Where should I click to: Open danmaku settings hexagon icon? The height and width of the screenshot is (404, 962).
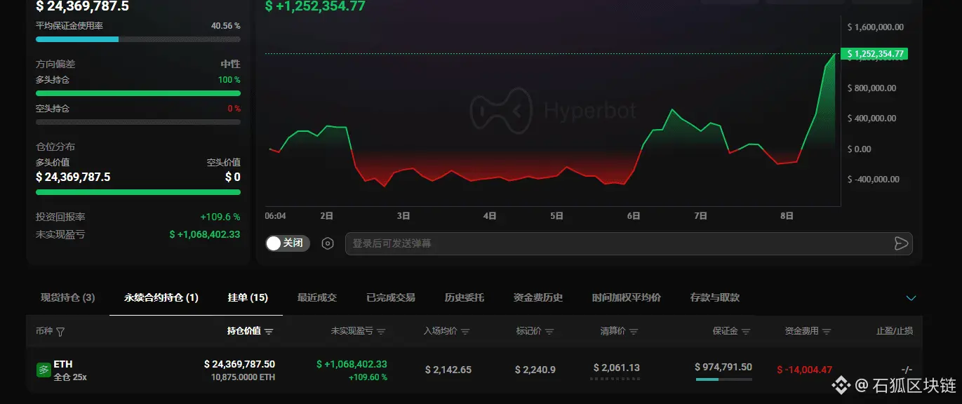(328, 243)
